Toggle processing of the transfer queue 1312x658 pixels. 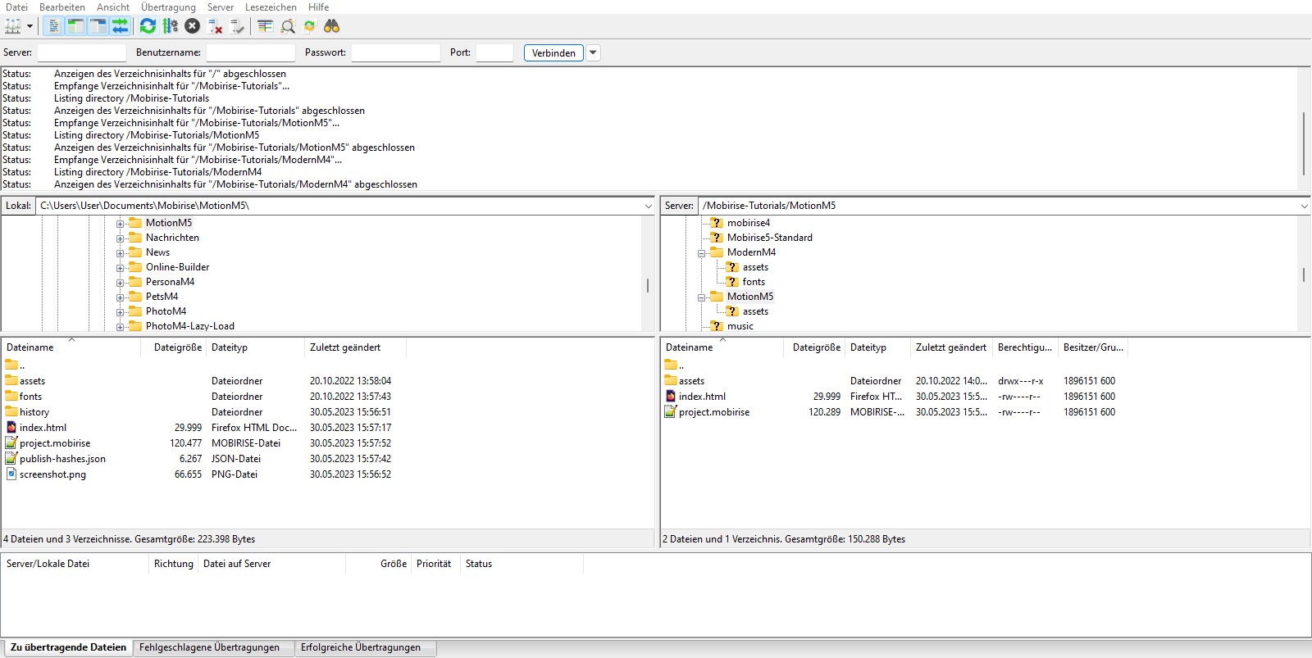[170, 26]
